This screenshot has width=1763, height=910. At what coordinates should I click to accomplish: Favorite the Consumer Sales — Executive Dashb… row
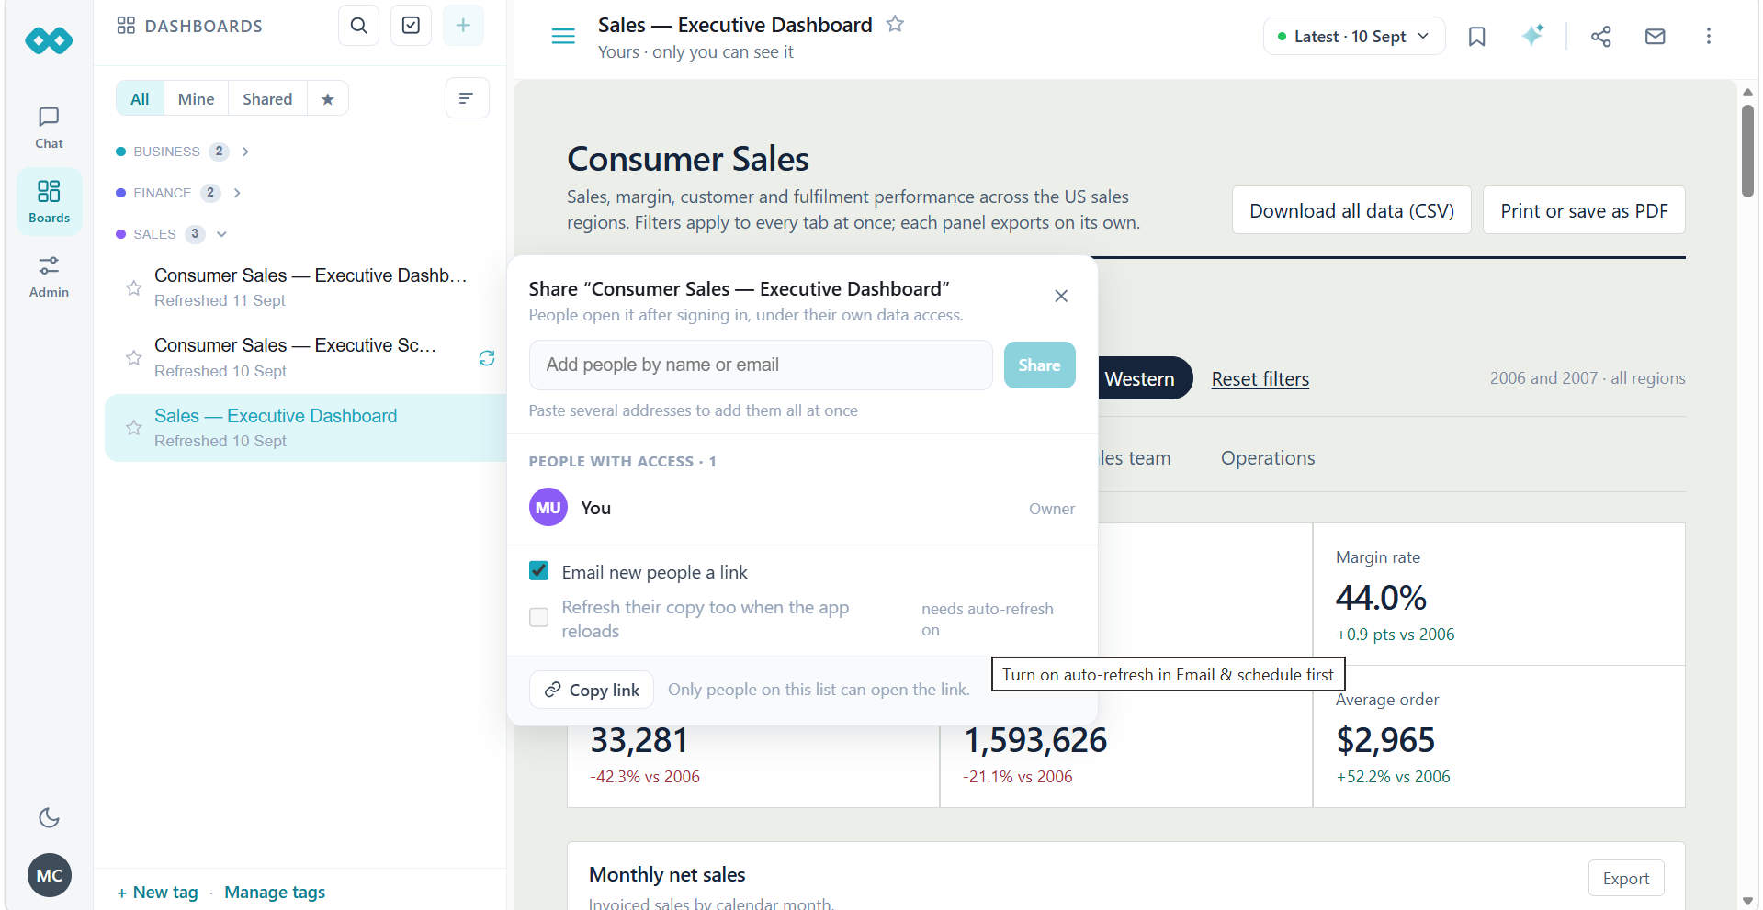(x=134, y=288)
